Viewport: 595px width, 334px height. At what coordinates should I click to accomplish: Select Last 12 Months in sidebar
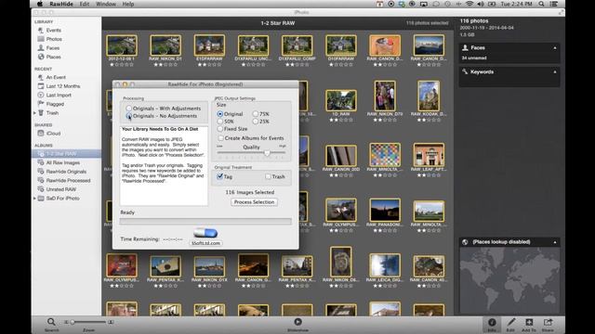click(x=63, y=86)
